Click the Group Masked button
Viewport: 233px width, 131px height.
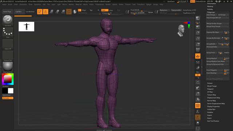(x=214, y=58)
